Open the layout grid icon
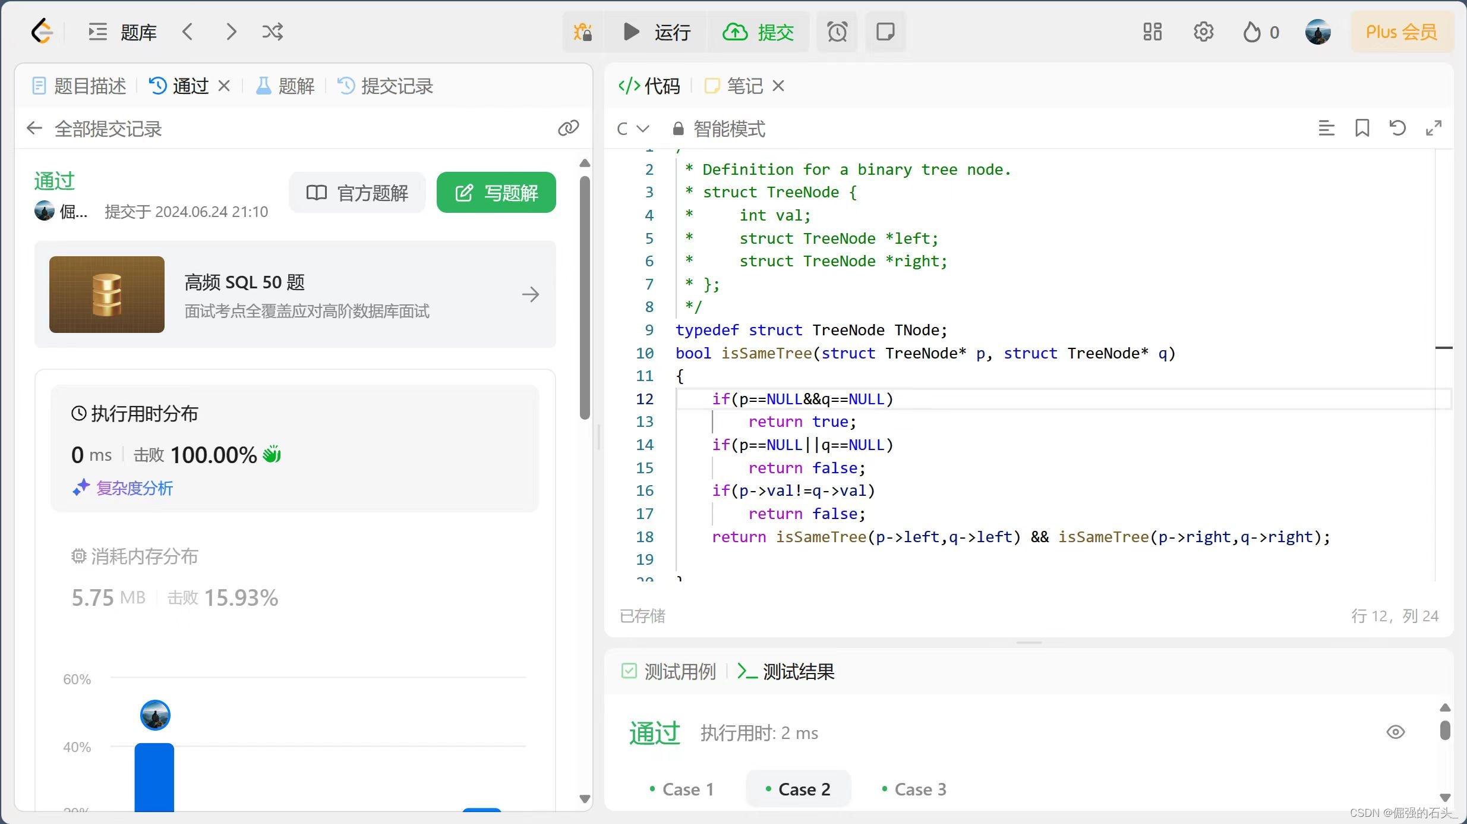 (1152, 32)
